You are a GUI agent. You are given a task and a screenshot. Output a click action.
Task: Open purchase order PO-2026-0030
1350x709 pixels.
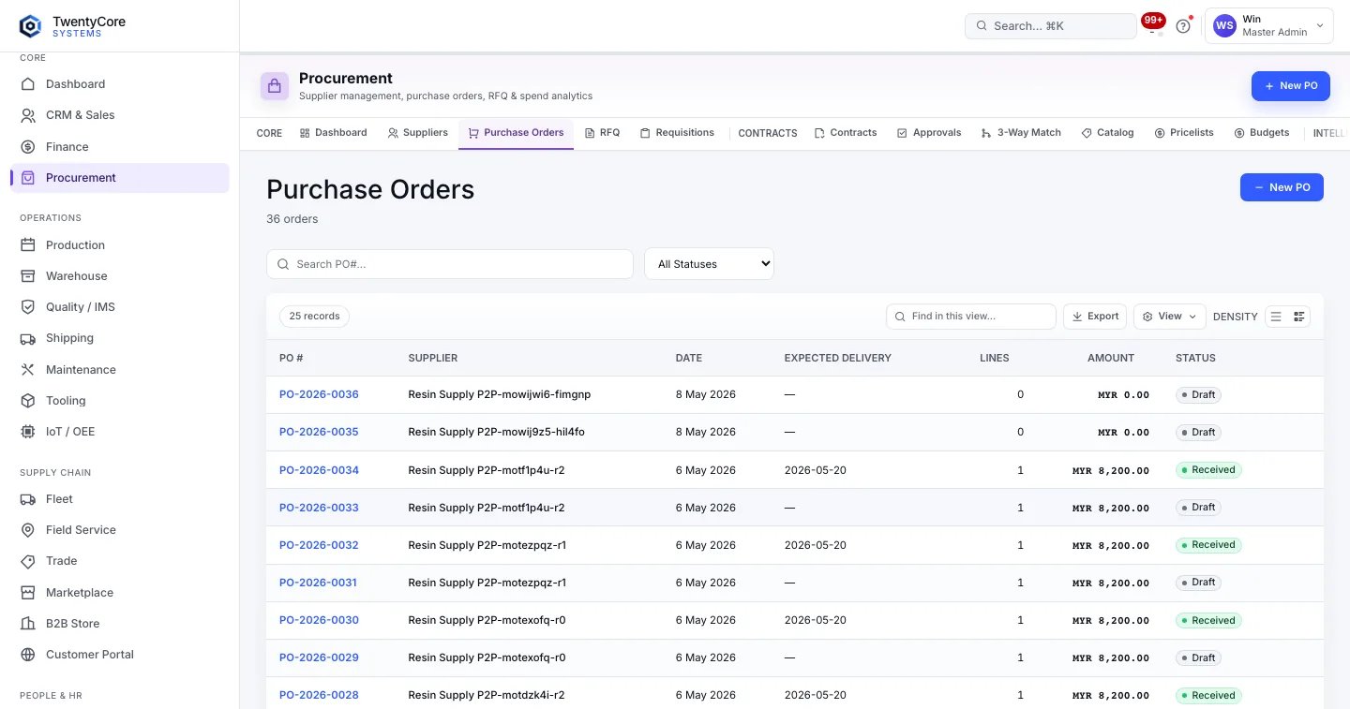tap(319, 620)
